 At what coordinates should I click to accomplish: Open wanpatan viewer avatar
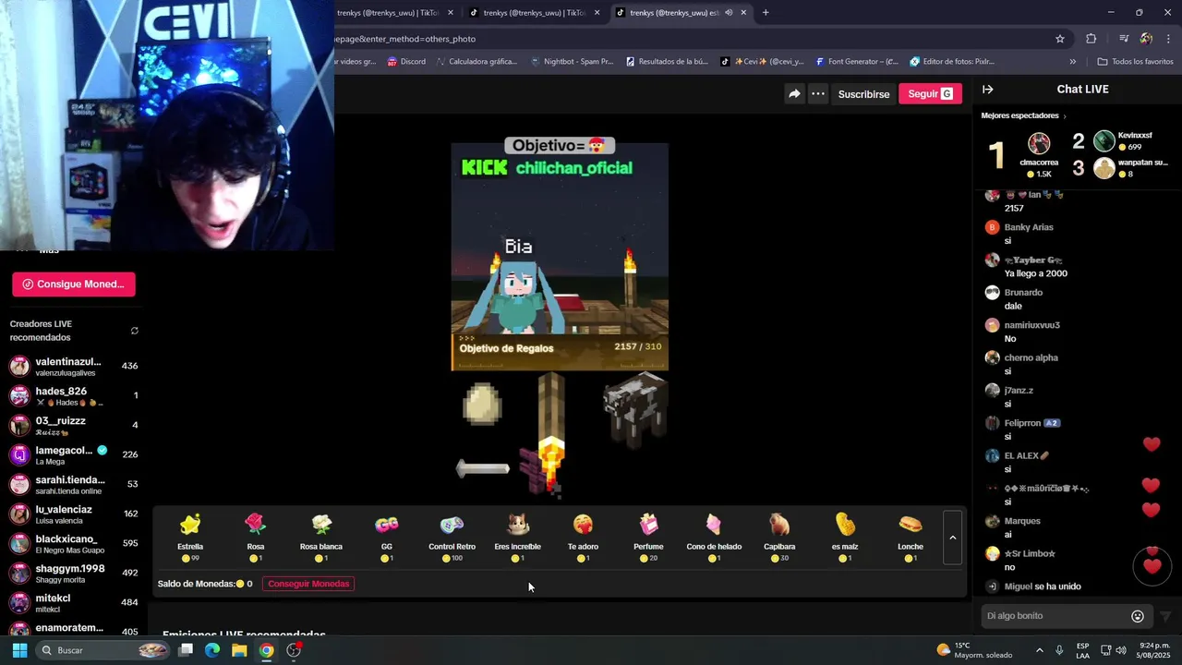1104,168
